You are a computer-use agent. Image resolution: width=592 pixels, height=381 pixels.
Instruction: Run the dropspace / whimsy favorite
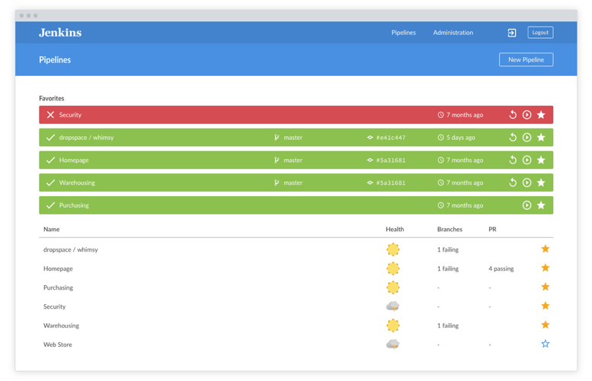[526, 137]
